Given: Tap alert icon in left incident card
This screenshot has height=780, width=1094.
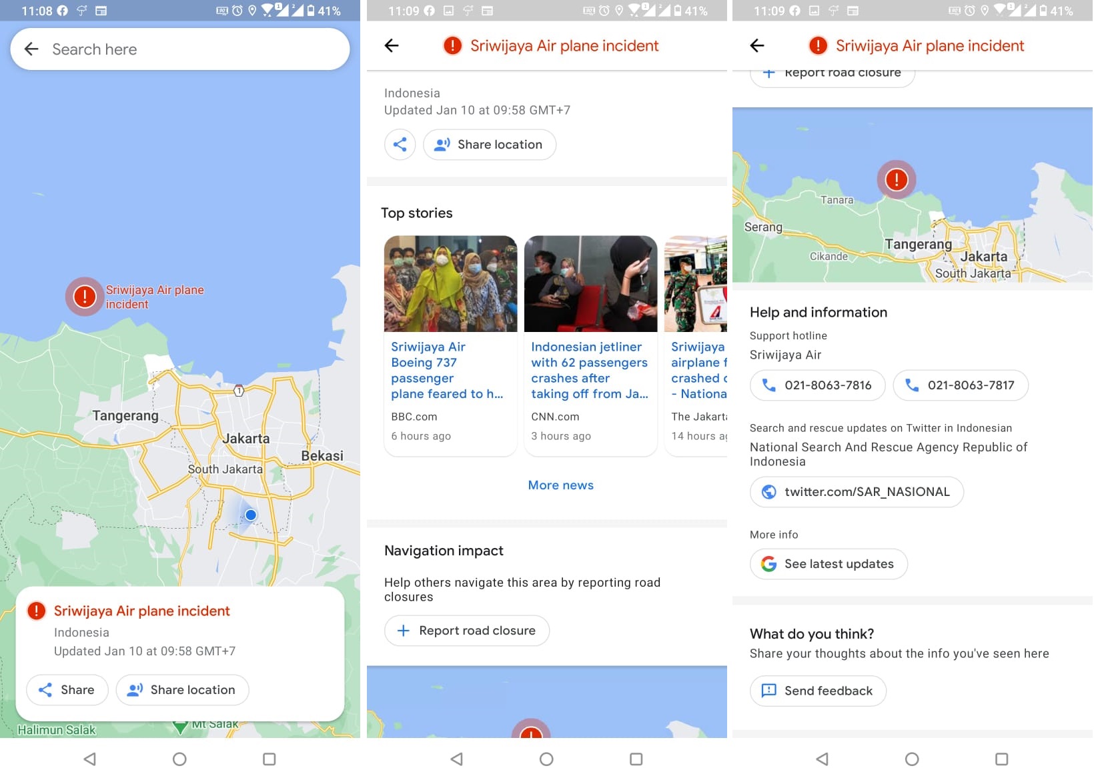Looking at the screenshot, I should pyautogui.click(x=36, y=611).
